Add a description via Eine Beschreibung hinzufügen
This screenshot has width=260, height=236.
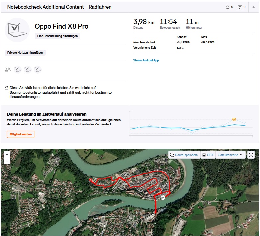tap(57, 36)
